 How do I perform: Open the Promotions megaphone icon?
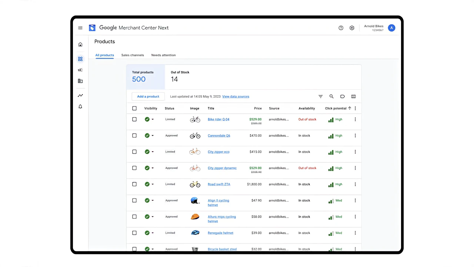point(80,70)
